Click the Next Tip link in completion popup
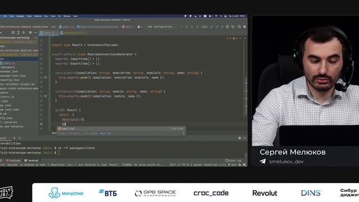This screenshot has height=202, width=359. coord(105,134)
